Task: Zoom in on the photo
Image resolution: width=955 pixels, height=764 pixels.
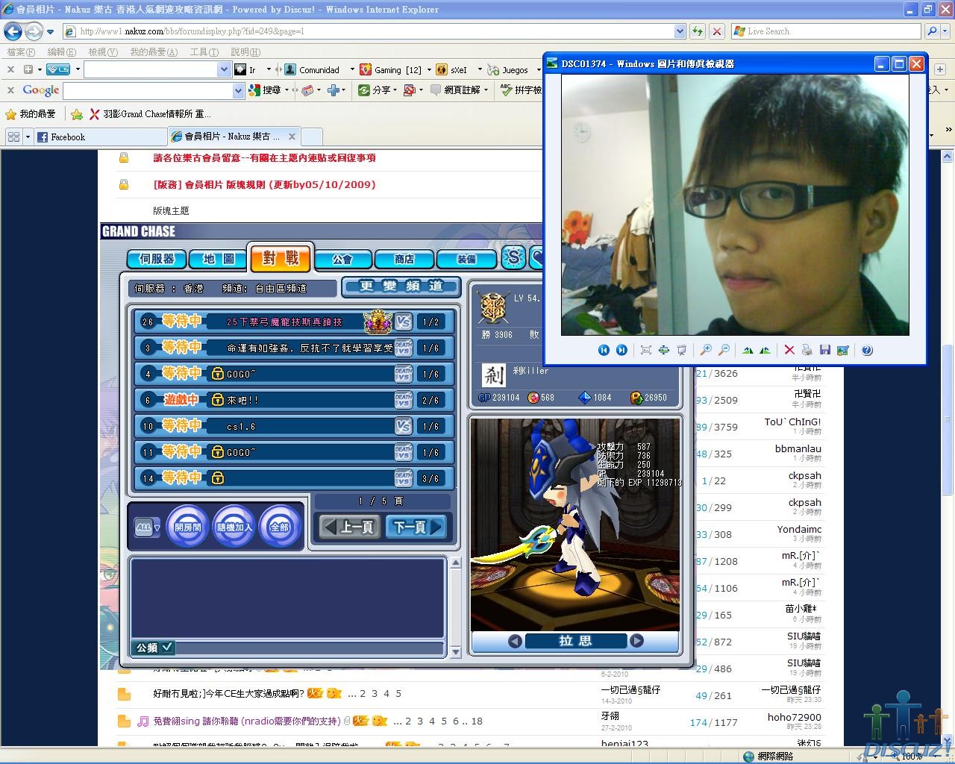Action: click(x=706, y=350)
